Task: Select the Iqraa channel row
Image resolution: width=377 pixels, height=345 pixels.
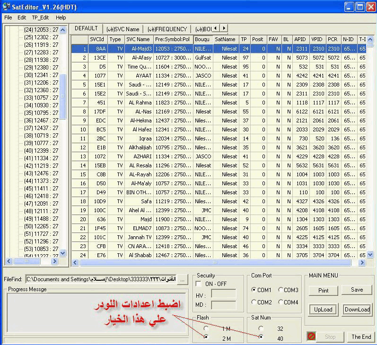Action: (x=219, y=138)
